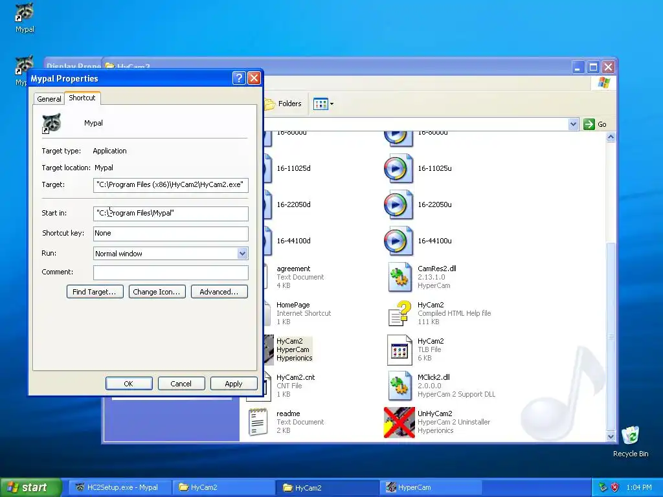Viewport: 663px width, 497px height.
Task: Expand the address bar dropdown arrow
Action: [573, 124]
